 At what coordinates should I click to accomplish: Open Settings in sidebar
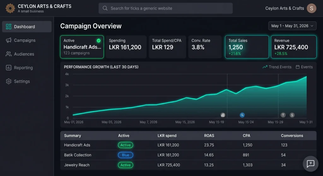point(27,82)
